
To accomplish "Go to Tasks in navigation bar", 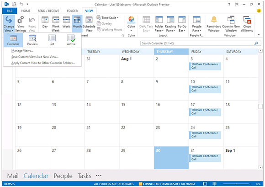I will click(85, 176).
